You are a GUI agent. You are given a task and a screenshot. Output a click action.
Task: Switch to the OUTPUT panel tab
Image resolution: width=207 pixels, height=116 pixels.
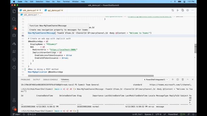point(37,80)
